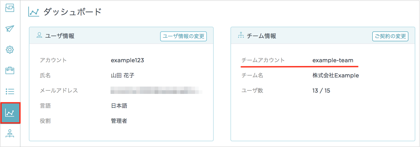Click the hierarchy icon next to チーム情報
Viewport: 420px width, 147px height.
coord(241,35)
